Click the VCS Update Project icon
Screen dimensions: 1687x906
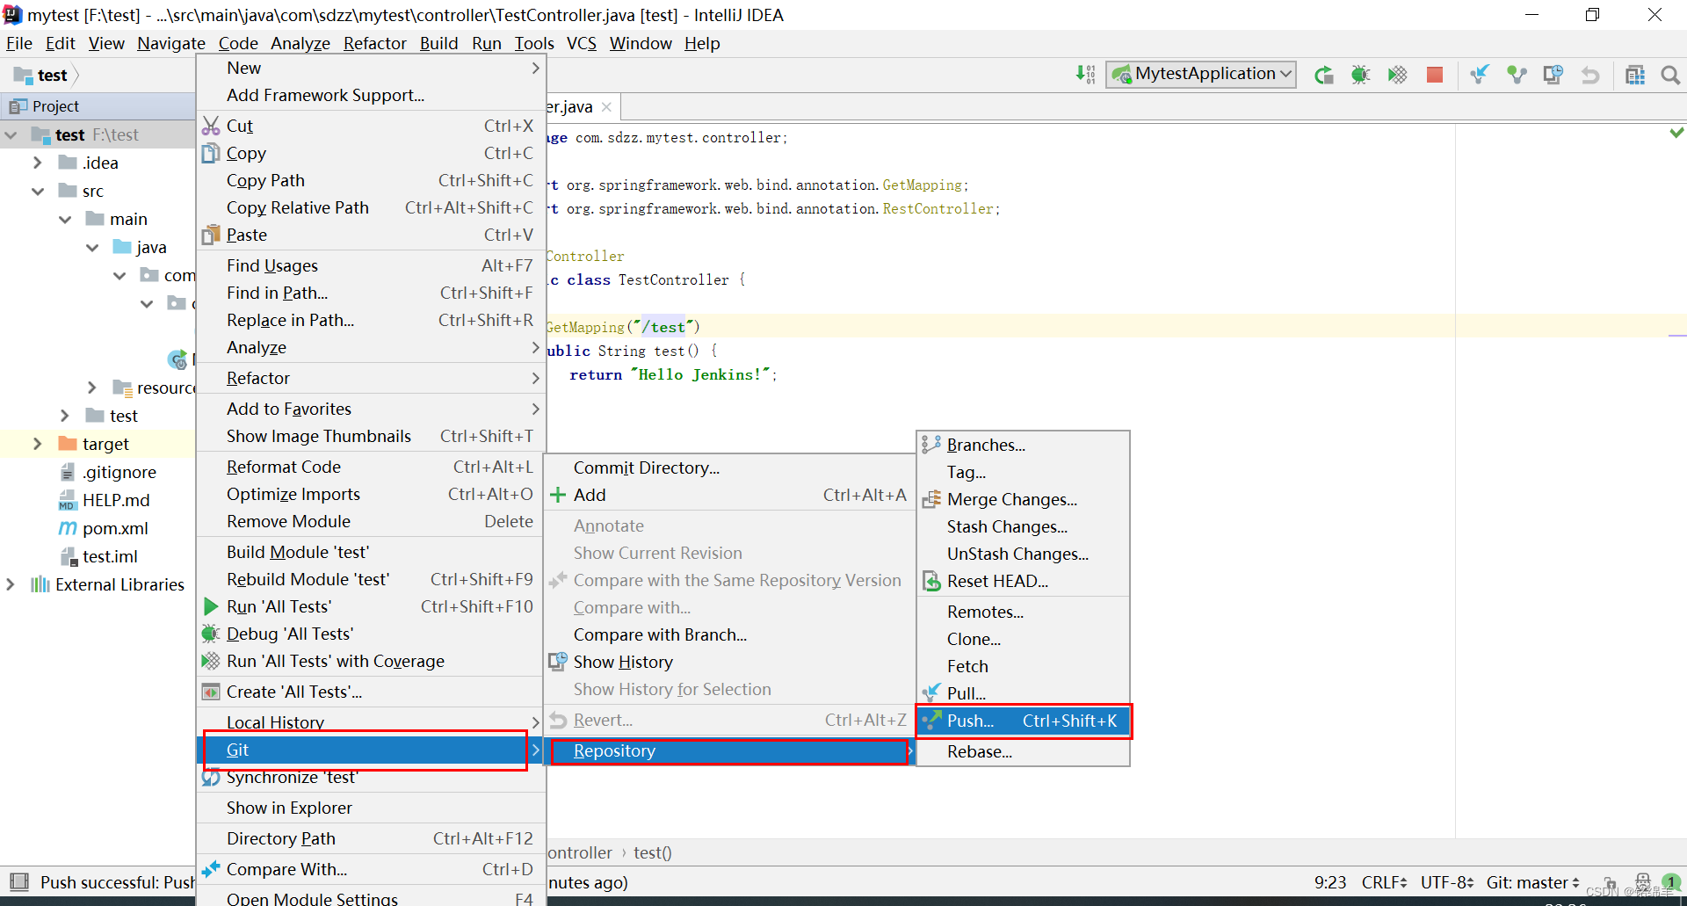tap(1480, 76)
